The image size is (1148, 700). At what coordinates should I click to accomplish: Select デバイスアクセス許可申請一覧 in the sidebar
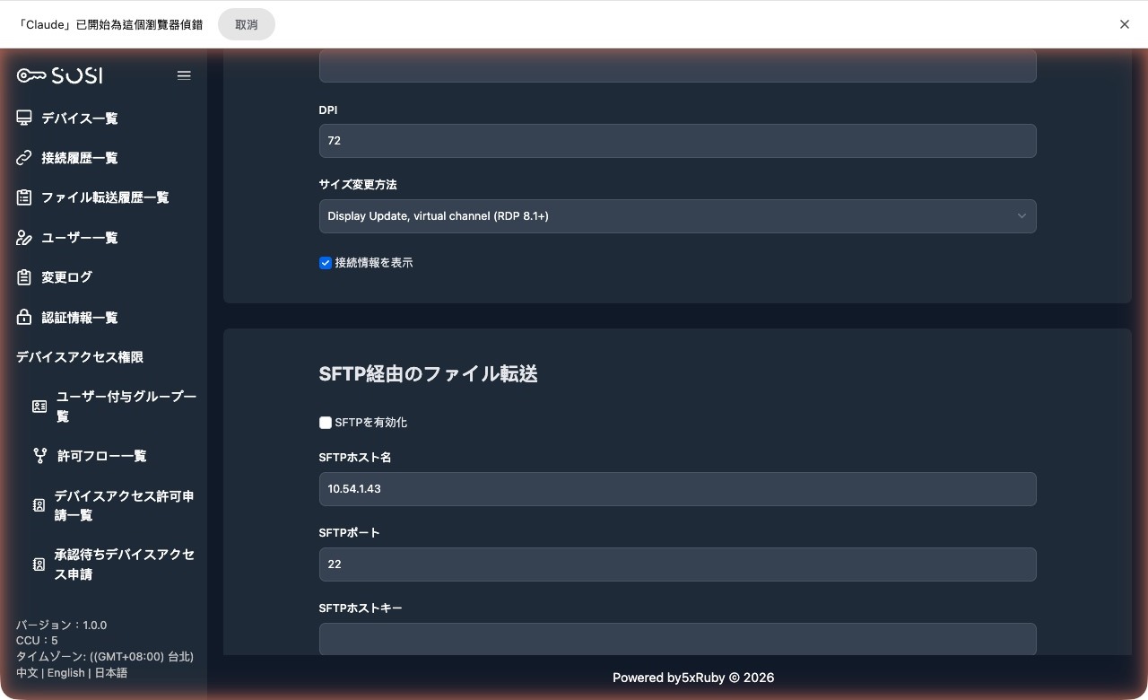click(x=125, y=505)
